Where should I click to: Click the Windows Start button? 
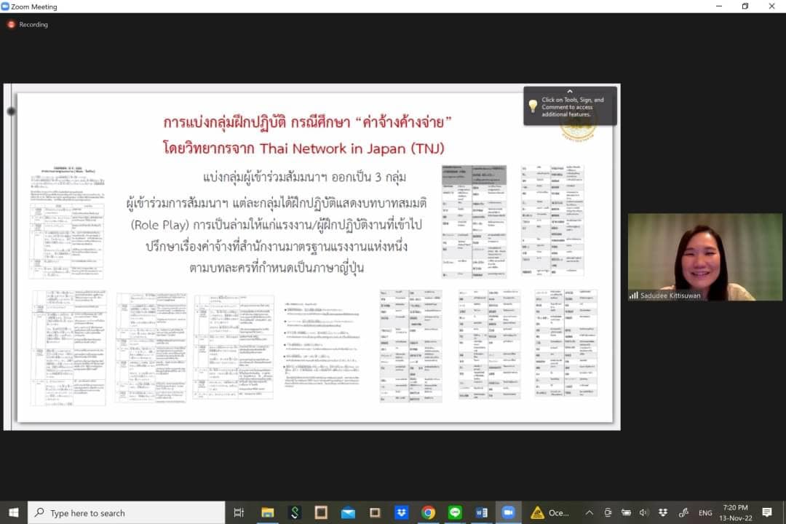pyautogui.click(x=13, y=512)
